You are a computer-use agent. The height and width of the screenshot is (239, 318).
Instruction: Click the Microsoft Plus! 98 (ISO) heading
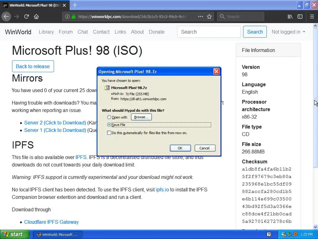(77, 51)
